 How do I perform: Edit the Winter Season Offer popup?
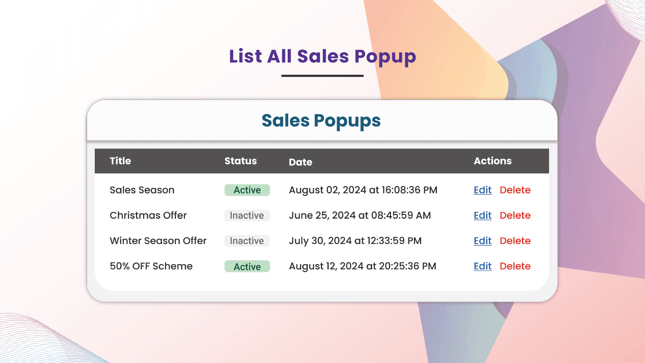[x=483, y=241]
